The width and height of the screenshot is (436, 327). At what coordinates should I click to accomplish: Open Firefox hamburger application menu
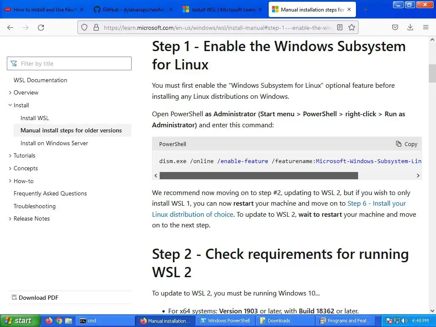point(425,27)
